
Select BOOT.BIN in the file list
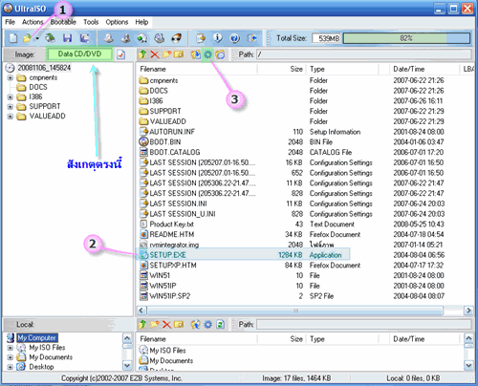(165, 142)
